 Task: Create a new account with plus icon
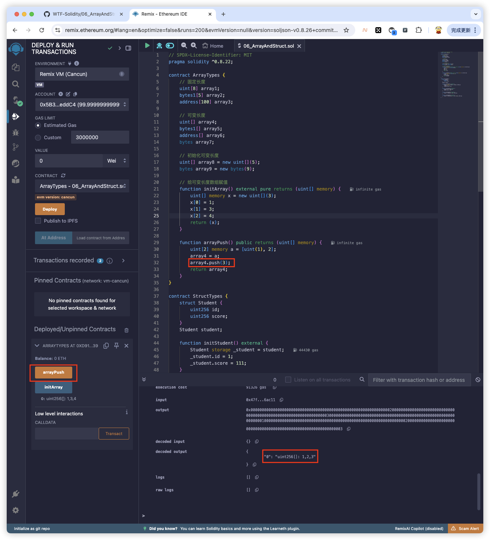pos(61,94)
